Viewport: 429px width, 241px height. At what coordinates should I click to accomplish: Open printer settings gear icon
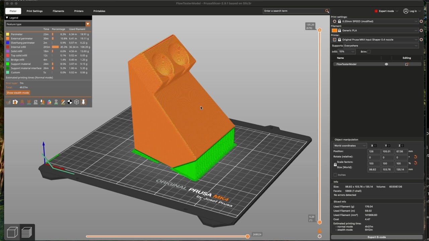click(421, 39)
